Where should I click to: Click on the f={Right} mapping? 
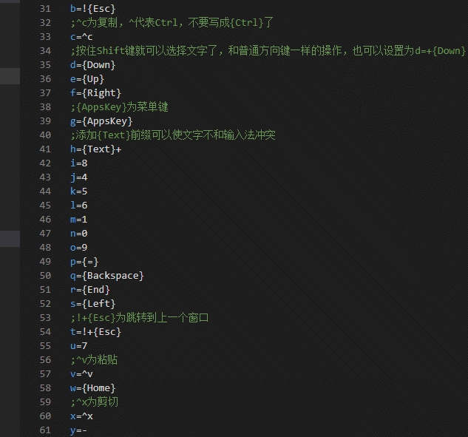click(x=95, y=92)
